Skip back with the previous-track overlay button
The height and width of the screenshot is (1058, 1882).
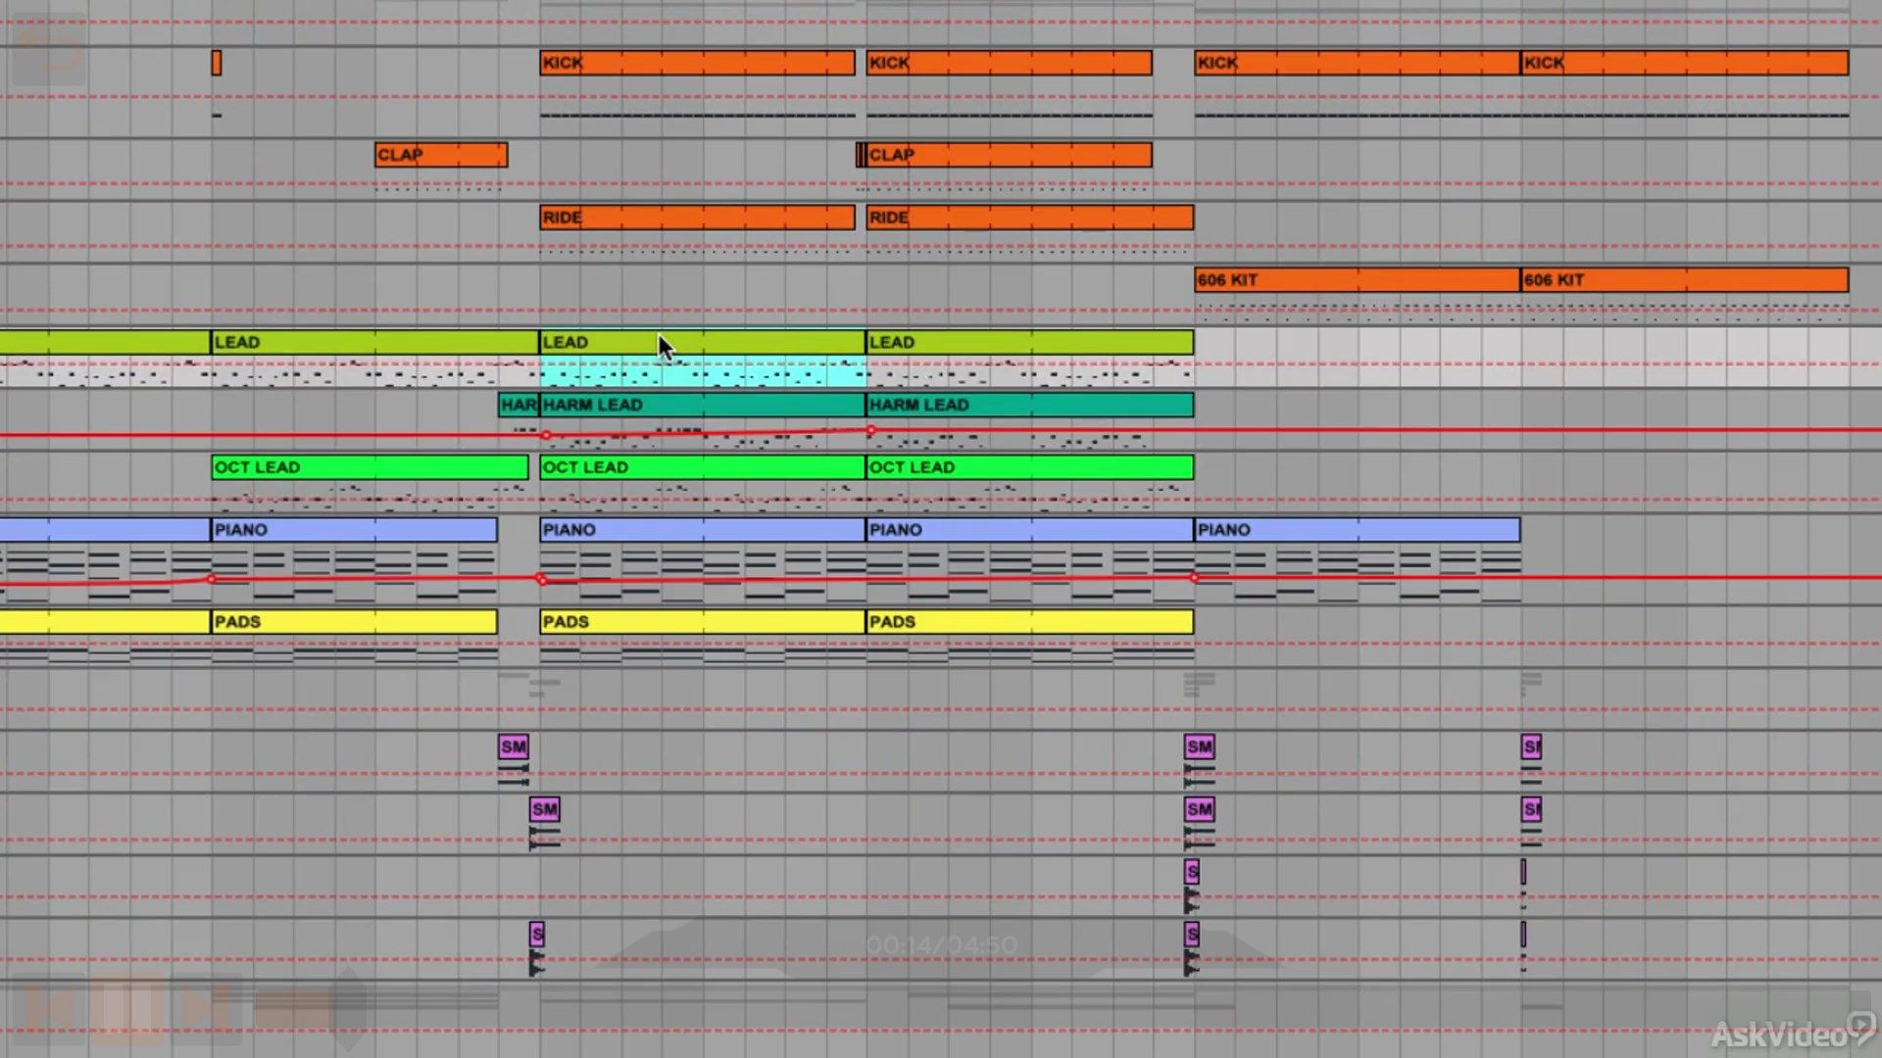pyautogui.click(x=51, y=1008)
